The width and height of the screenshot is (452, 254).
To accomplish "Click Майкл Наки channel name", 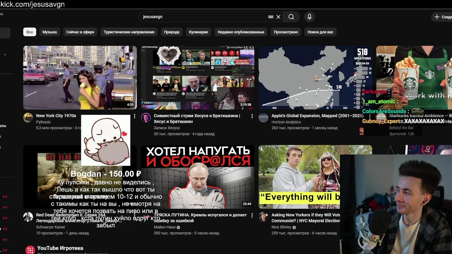I will [x=164, y=227].
